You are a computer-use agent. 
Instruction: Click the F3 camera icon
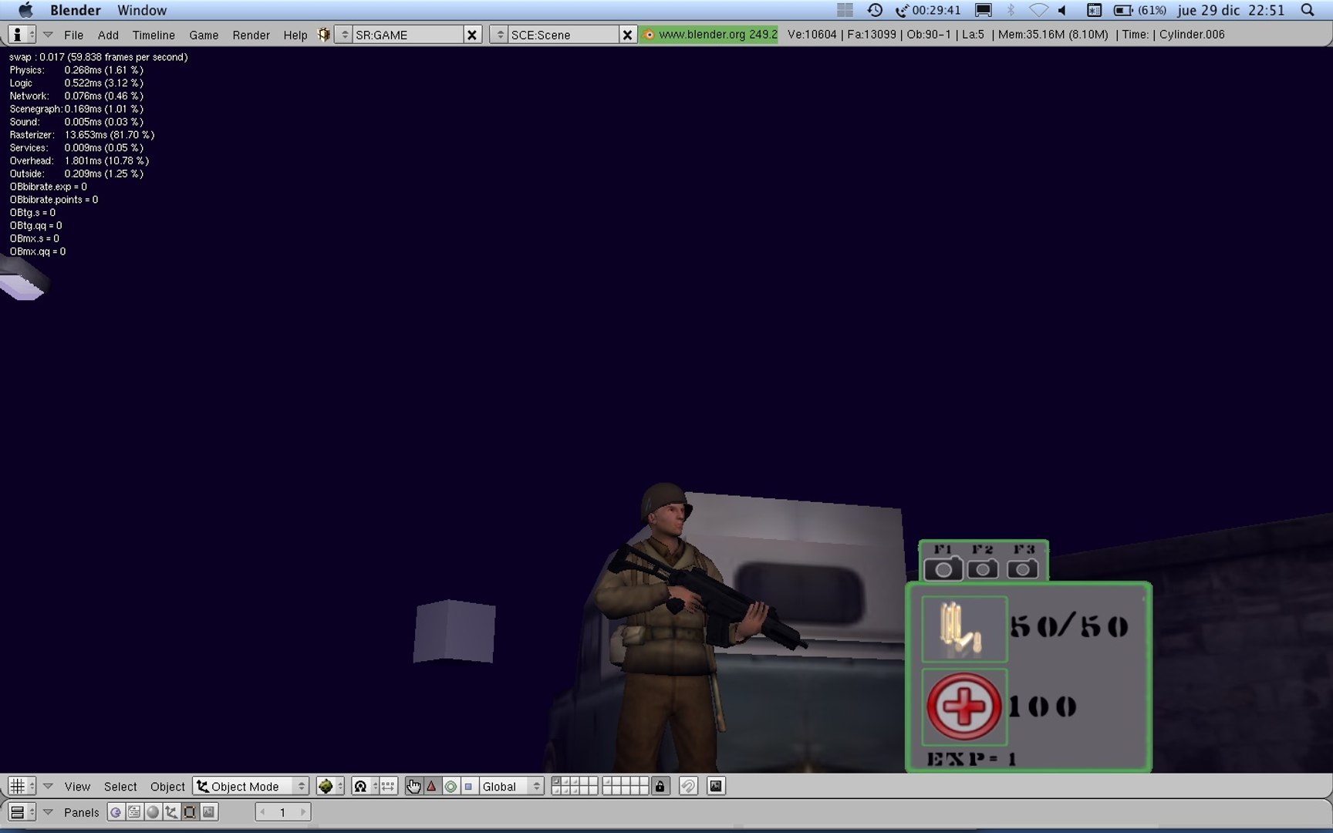(1022, 569)
